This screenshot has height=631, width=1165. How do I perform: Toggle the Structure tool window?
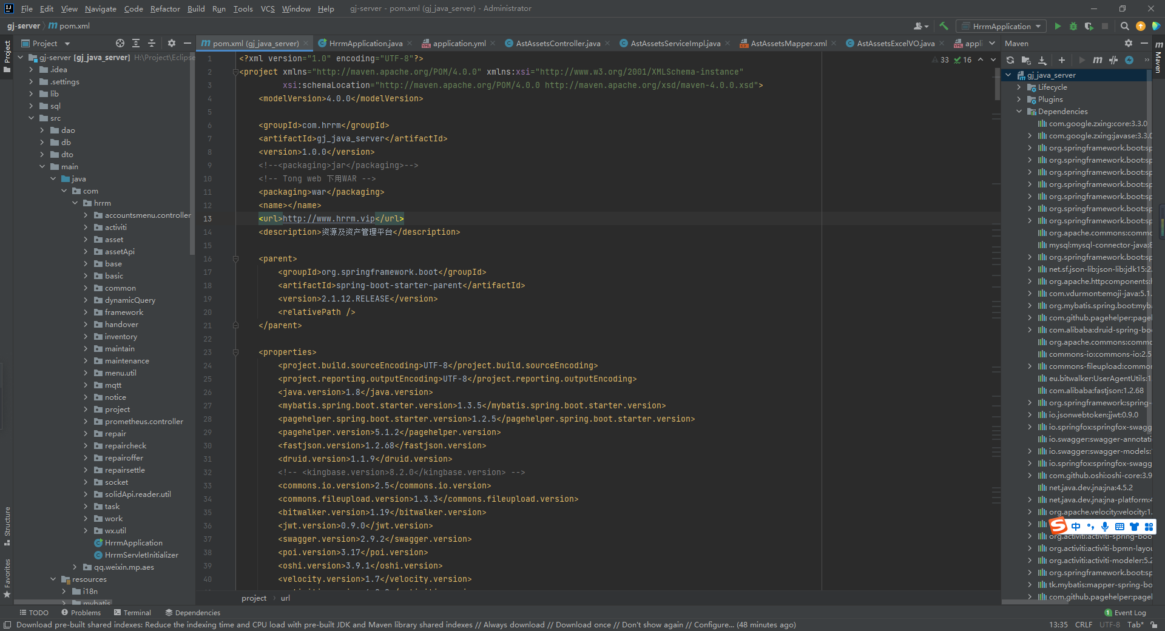coord(7,525)
